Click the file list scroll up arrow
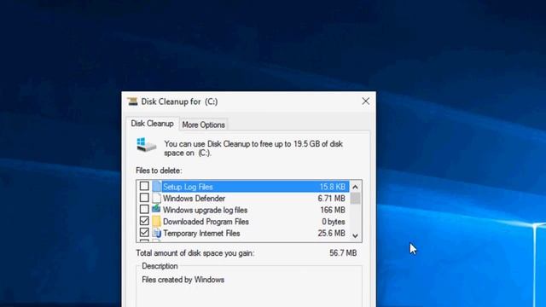546x307 pixels. (x=355, y=187)
